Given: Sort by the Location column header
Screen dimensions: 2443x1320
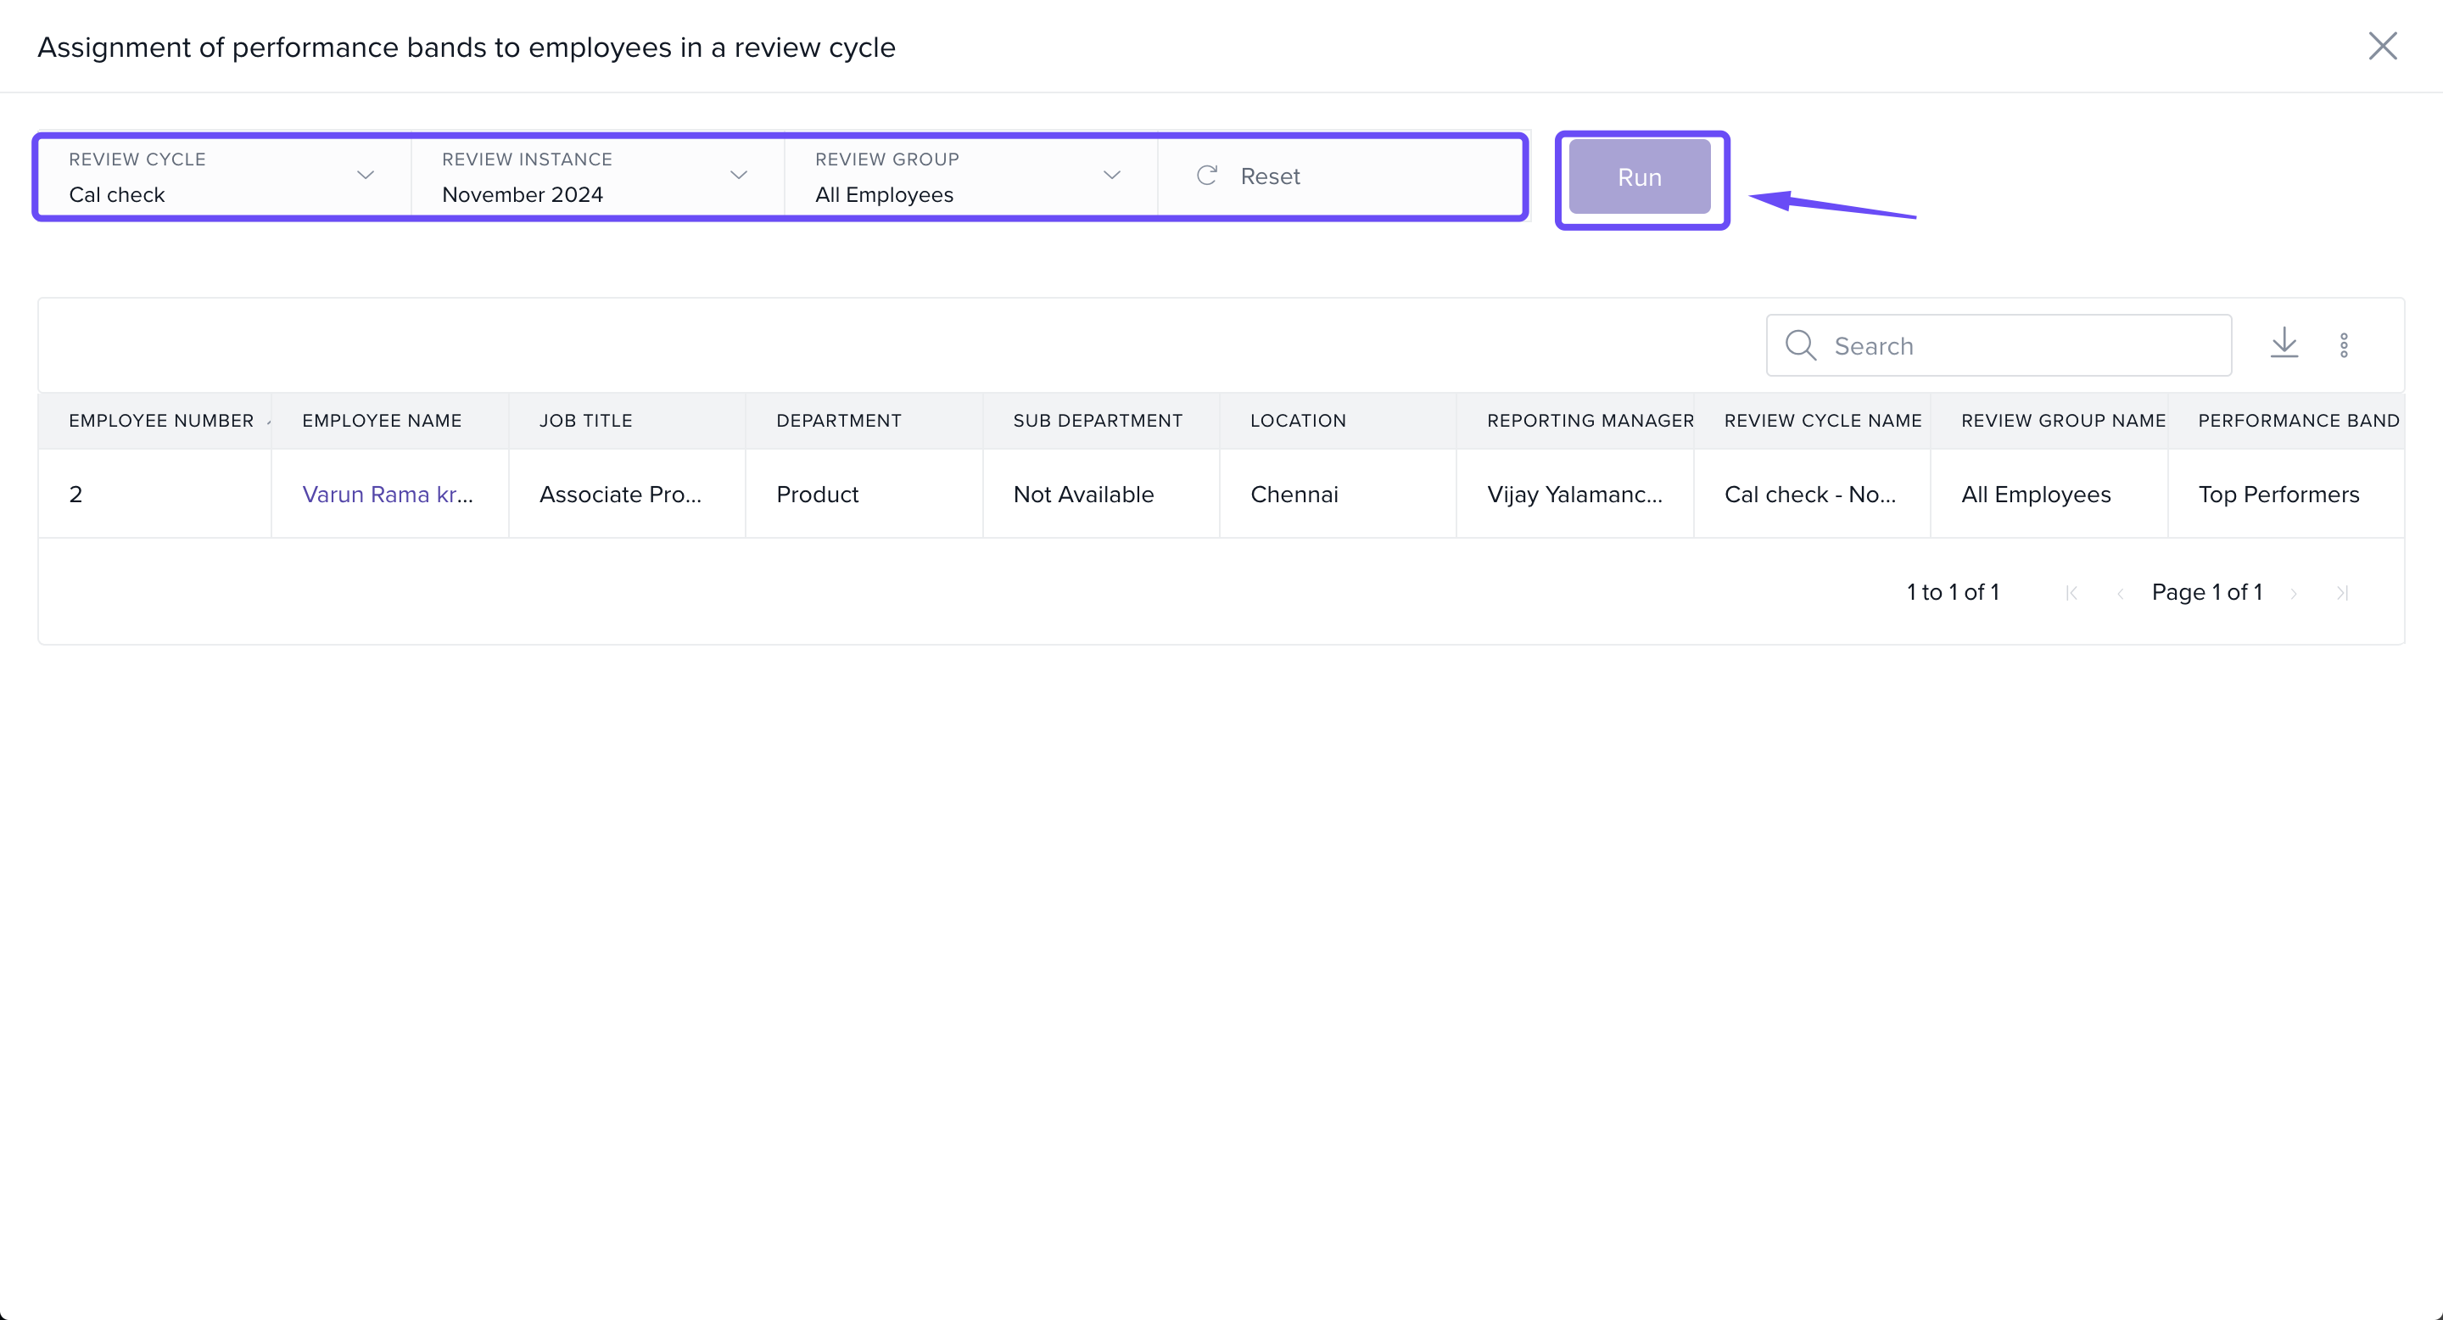Looking at the screenshot, I should (x=1297, y=420).
